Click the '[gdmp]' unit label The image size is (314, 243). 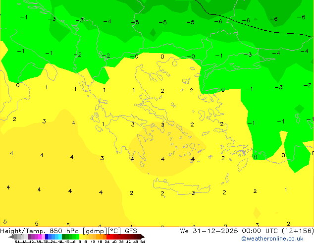coord(95,231)
